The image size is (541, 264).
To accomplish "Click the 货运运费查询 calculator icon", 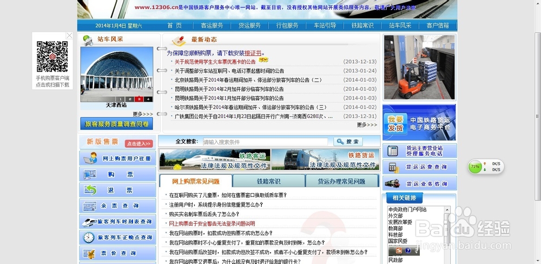I will pos(394,167).
